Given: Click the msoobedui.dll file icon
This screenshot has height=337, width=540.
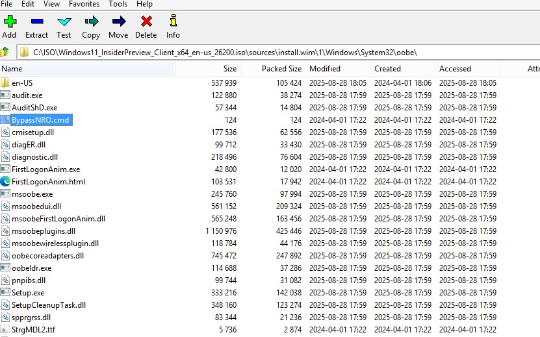Looking at the screenshot, I should click(x=5, y=206).
